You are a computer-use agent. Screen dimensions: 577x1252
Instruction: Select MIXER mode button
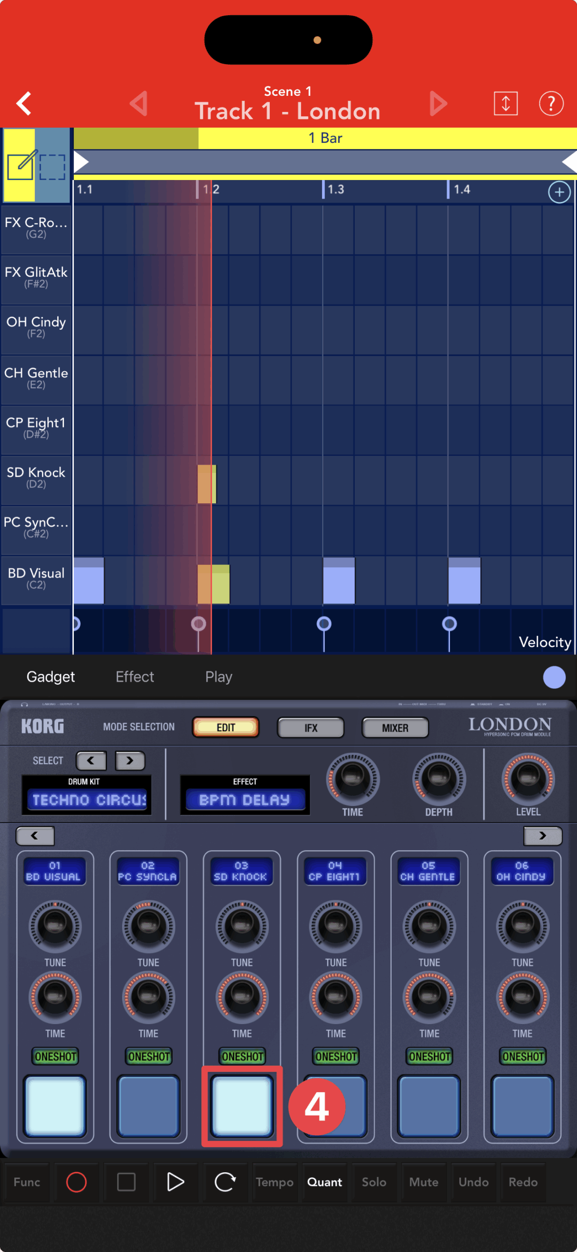[395, 728]
